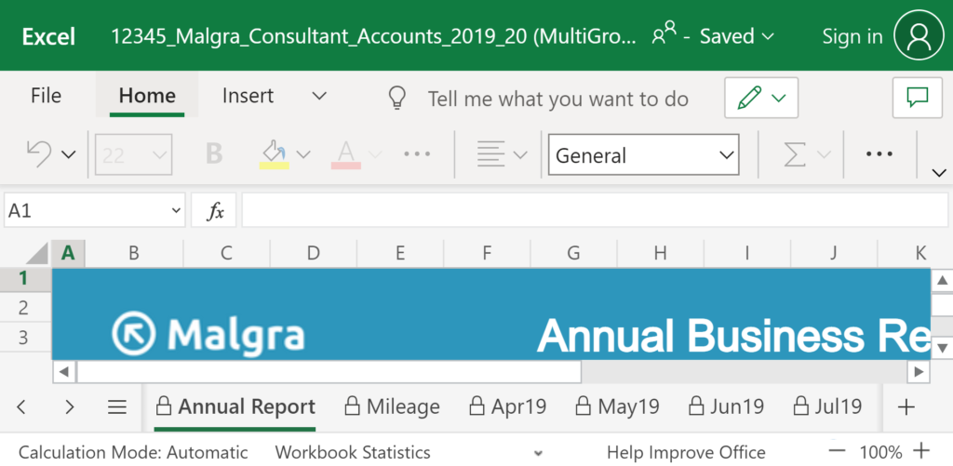The height and width of the screenshot is (466, 953).
Task: Open the editing mode pencil dropdown
Action: pyautogui.click(x=761, y=98)
